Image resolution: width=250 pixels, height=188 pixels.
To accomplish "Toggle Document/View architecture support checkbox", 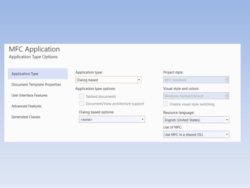I will [82, 104].
